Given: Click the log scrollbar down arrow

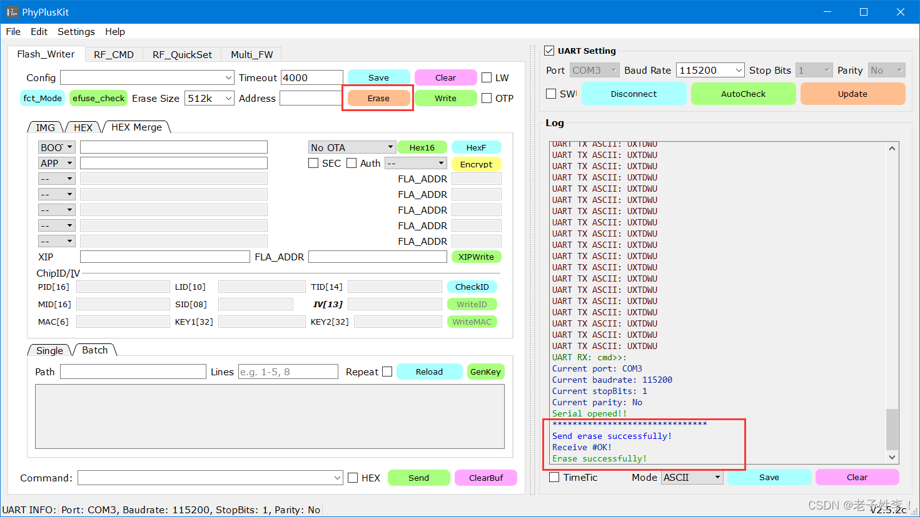Looking at the screenshot, I should (x=892, y=457).
